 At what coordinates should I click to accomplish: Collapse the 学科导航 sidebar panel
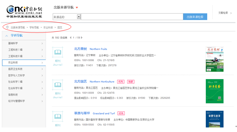[7, 36]
